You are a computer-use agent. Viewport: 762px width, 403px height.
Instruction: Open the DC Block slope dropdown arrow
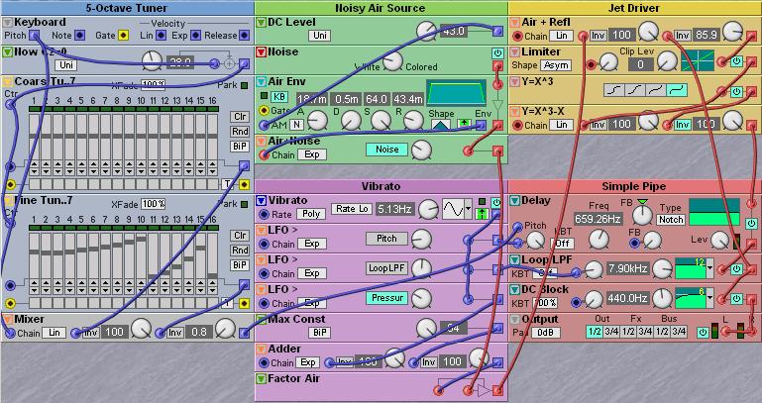710,298
